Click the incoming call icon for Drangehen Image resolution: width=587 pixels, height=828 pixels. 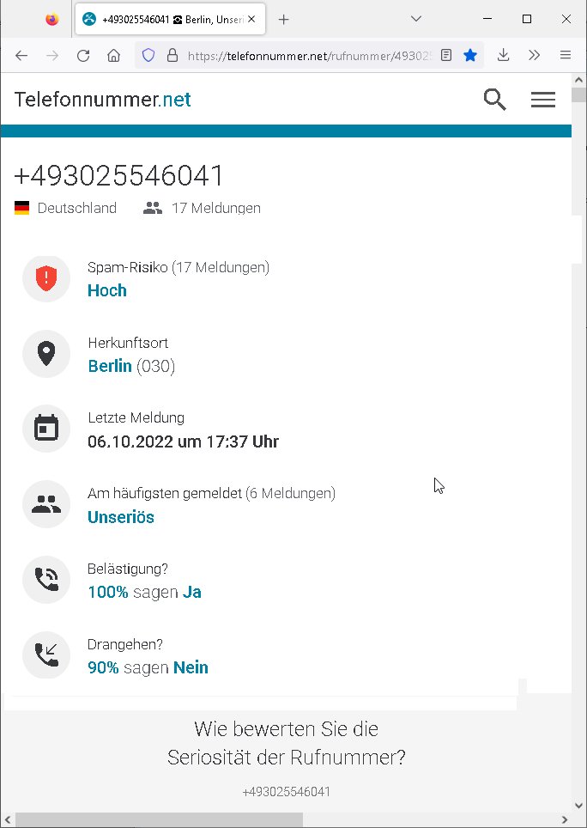pos(46,655)
